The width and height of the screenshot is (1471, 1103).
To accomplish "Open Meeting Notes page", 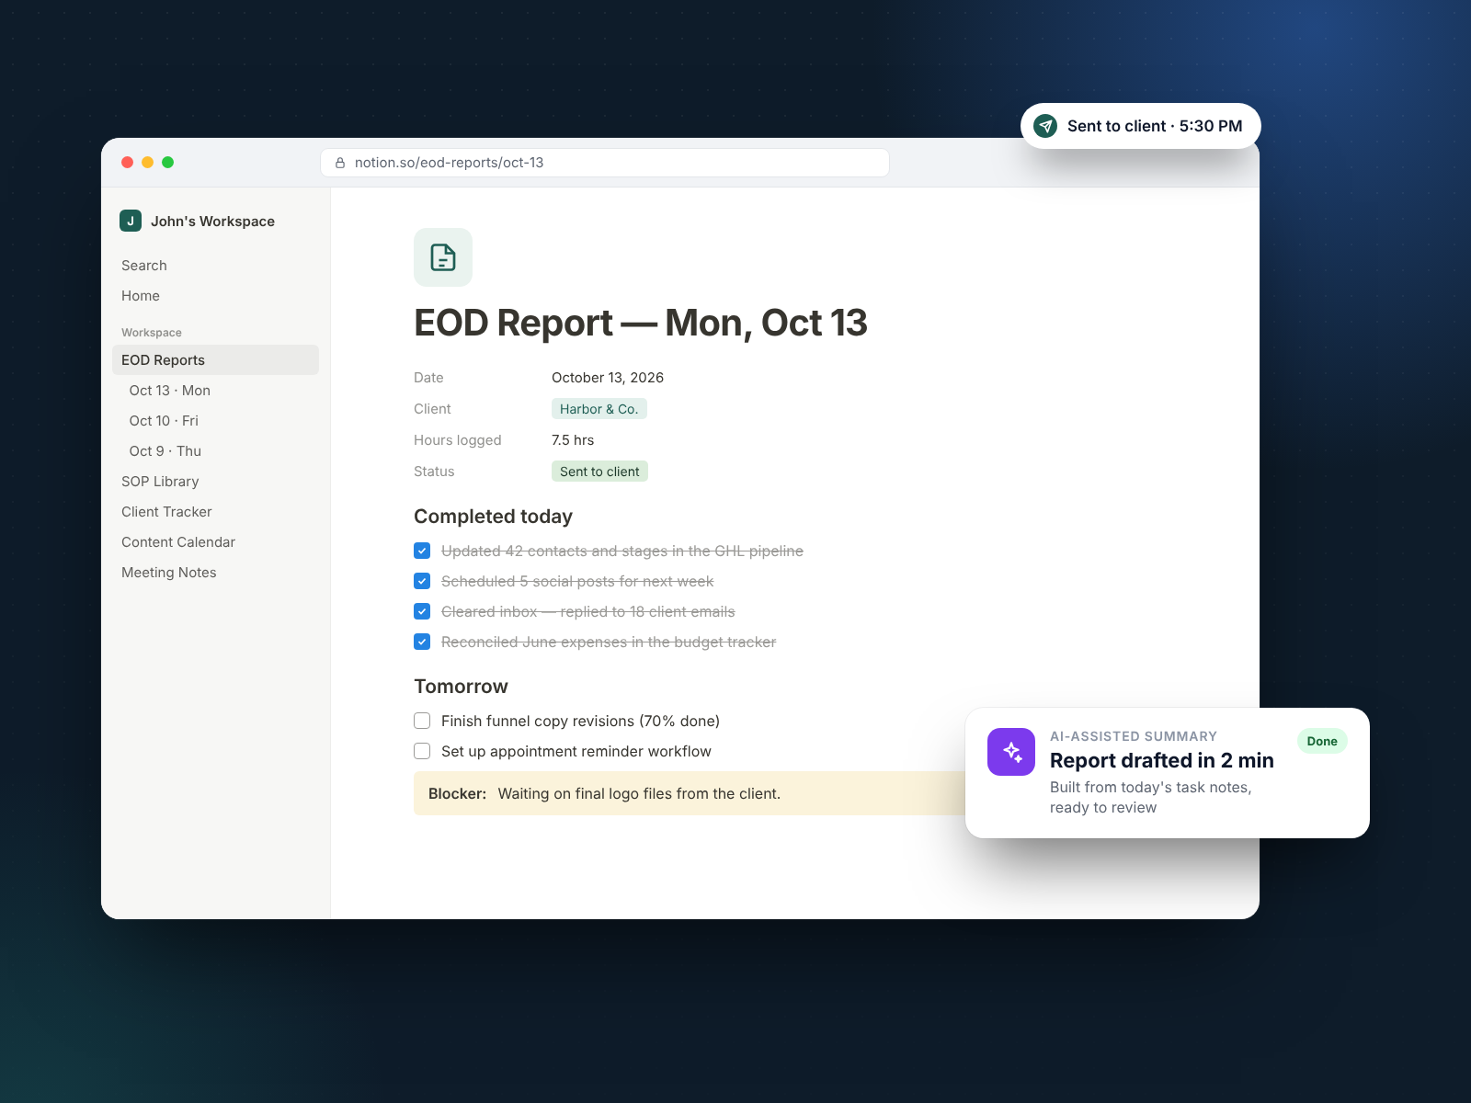I will pos(215,573).
